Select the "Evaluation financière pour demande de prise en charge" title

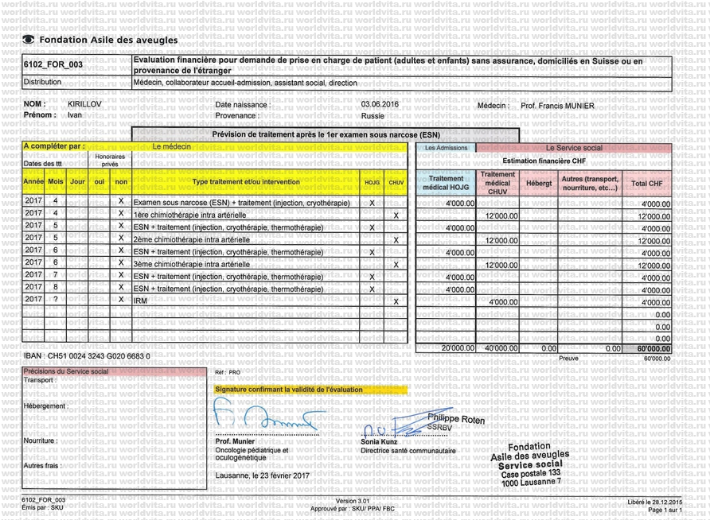click(x=388, y=65)
